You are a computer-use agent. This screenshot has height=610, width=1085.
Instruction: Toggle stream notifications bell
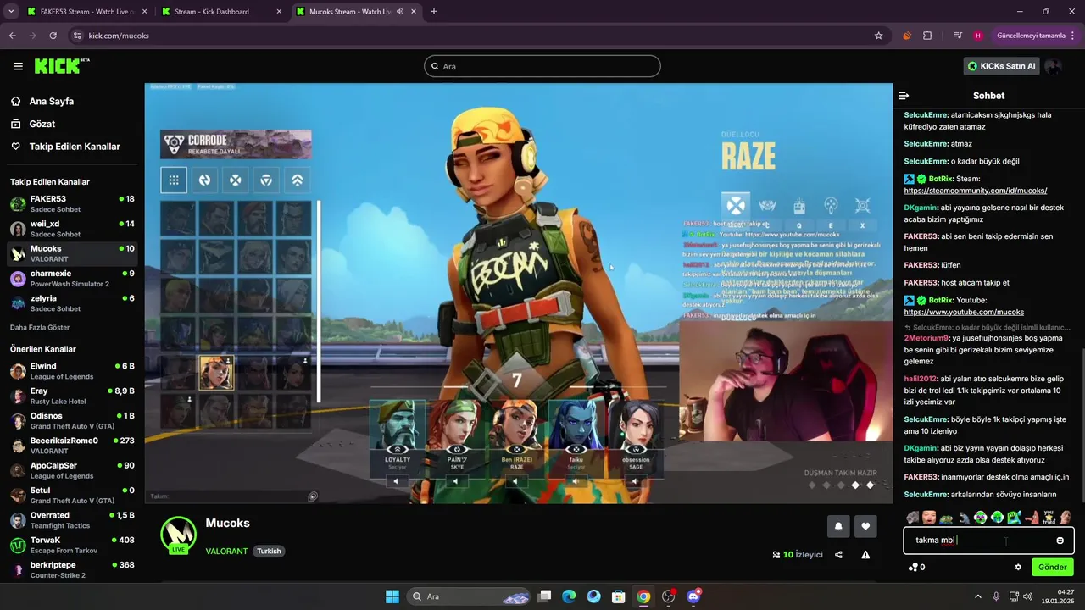coord(838,526)
